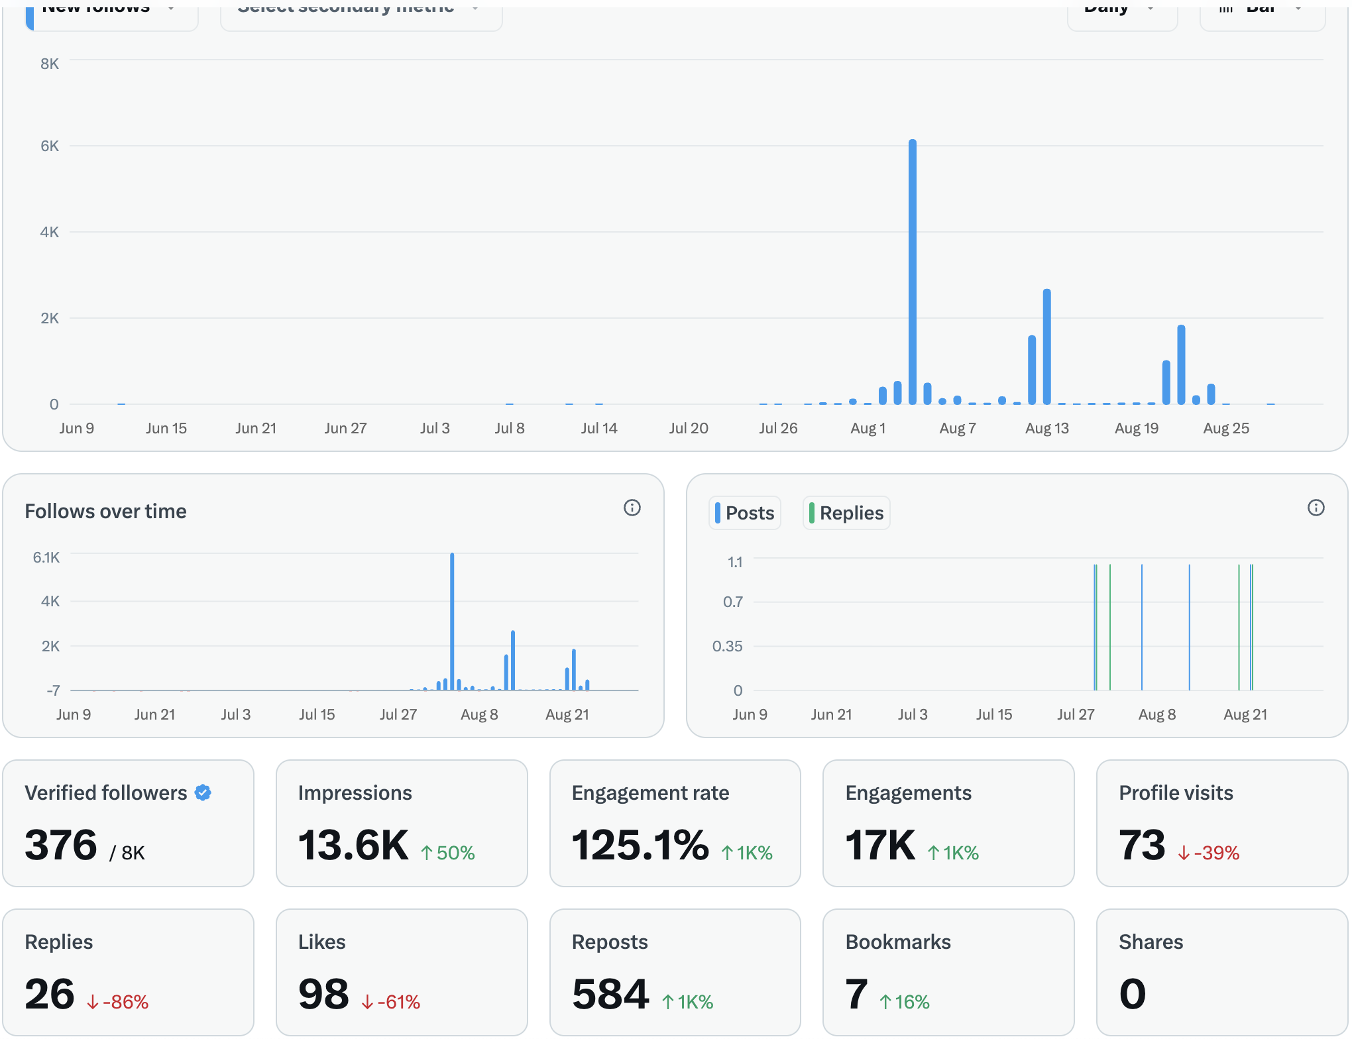Screen dimensions: 1352x1039
Task: Click the Impressions up arrow 50% indicator
Action: [x=448, y=853]
